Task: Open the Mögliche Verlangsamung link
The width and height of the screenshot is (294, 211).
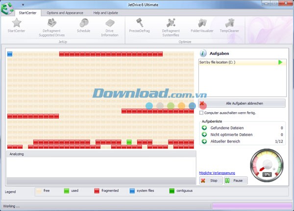Action: point(217,173)
